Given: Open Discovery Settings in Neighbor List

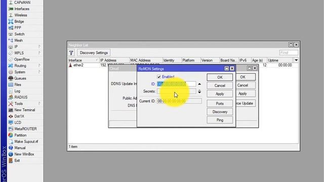Looking at the screenshot, I should pyautogui.click(x=94, y=53).
